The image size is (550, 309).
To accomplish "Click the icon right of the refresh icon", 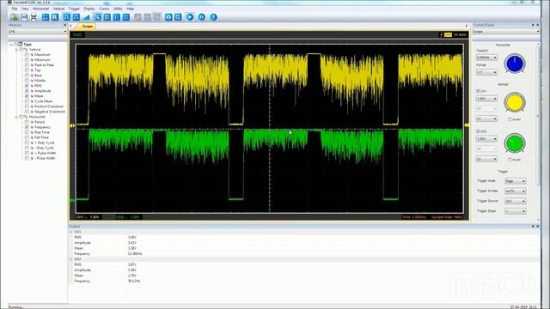I will [x=178, y=17].
